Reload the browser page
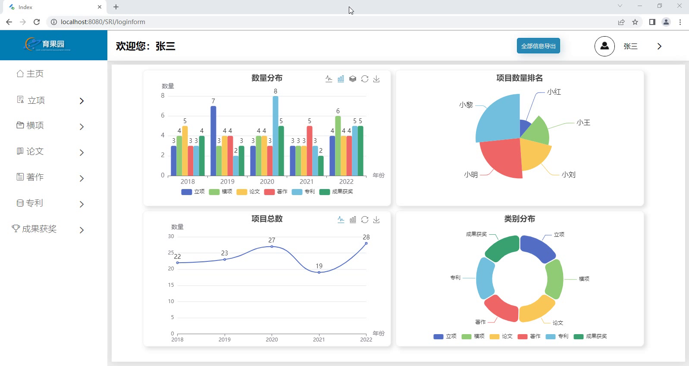The height and width of the screenshot is (366, 689). 37,22
